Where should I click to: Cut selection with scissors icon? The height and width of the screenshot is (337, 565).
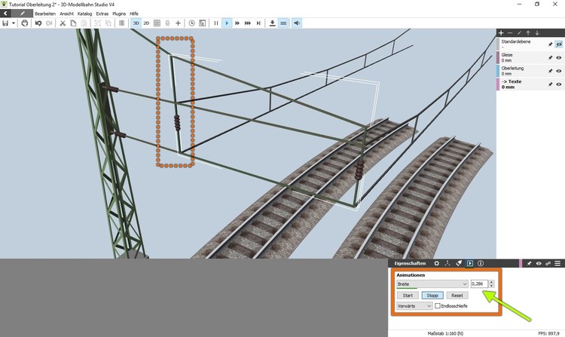(63, 23)
